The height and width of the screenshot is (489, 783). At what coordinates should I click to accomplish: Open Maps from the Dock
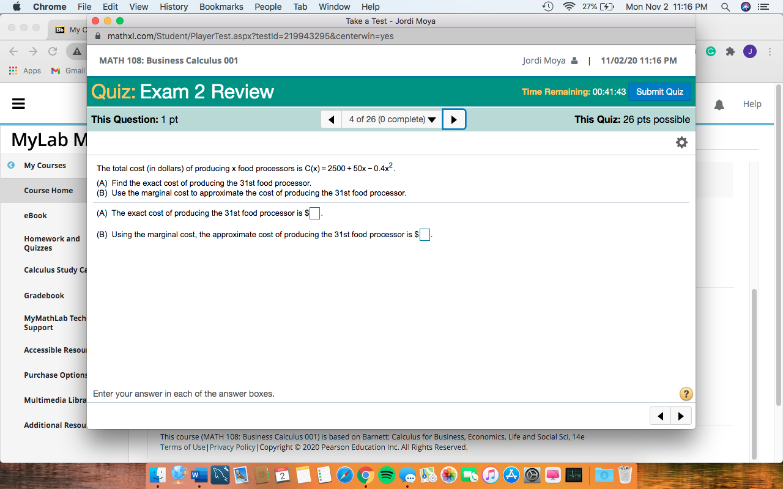point(428,475)
